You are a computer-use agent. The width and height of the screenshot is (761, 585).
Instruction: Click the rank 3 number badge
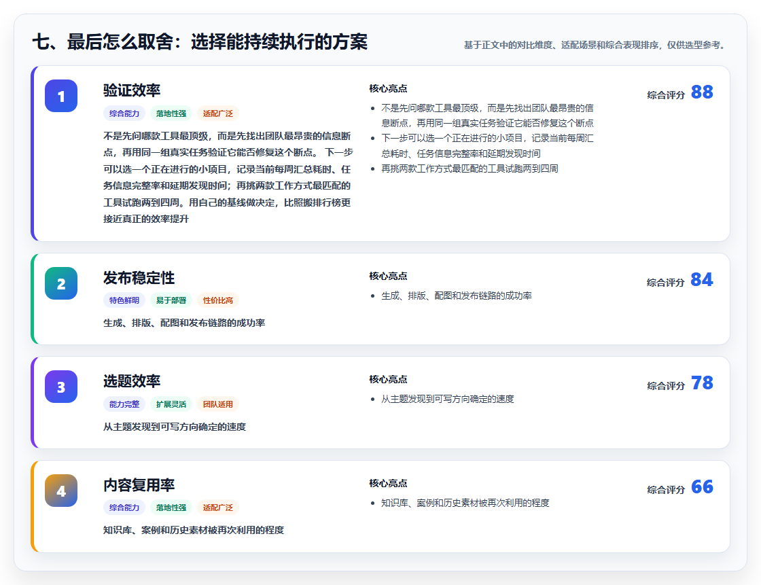pyautogui.click(x=61, y=387)
